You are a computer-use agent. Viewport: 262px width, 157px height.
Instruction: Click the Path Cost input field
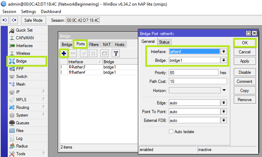tap(198, 81)
